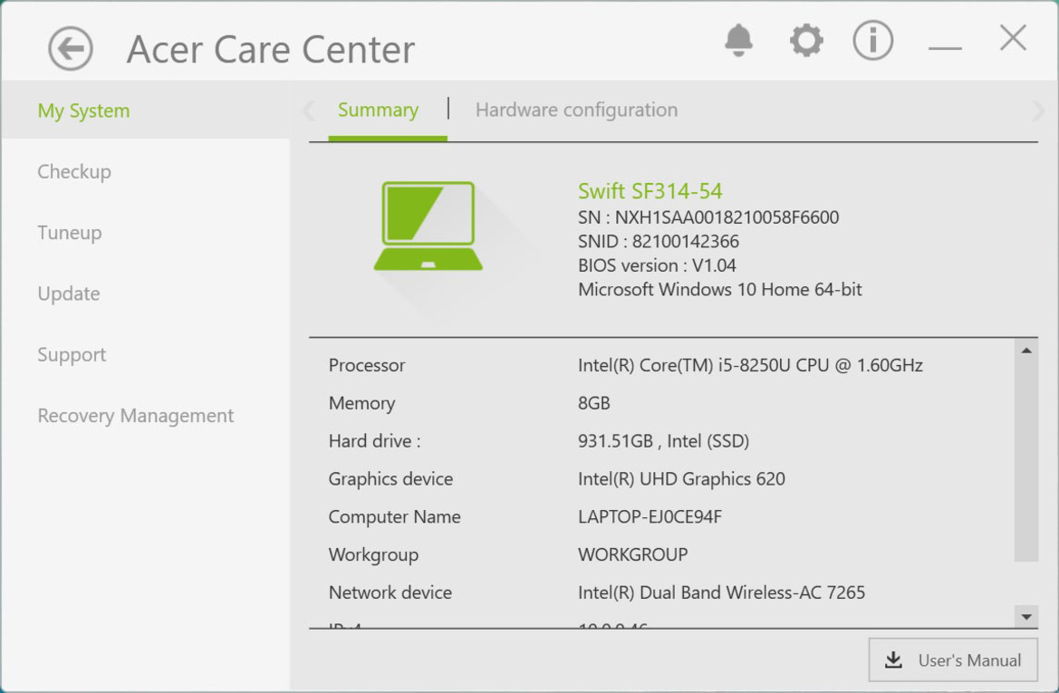
Task: Click LAPTOP-EJ0CE94F value
Action: [x=650, y=516]
